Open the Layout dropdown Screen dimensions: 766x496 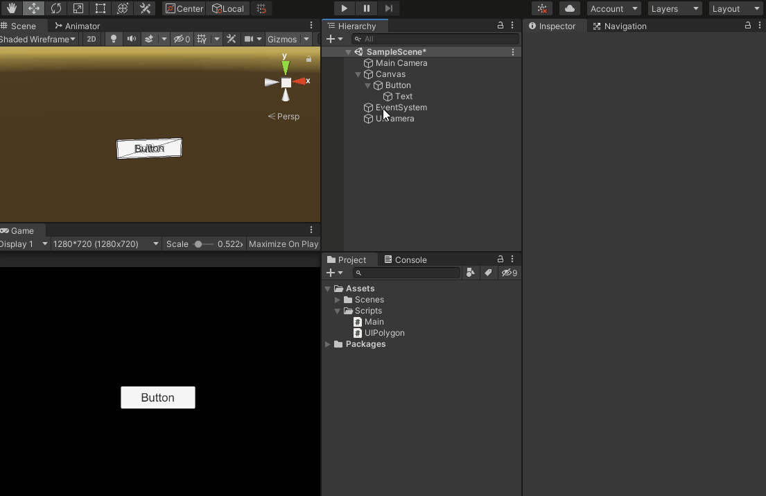(735, 8)
